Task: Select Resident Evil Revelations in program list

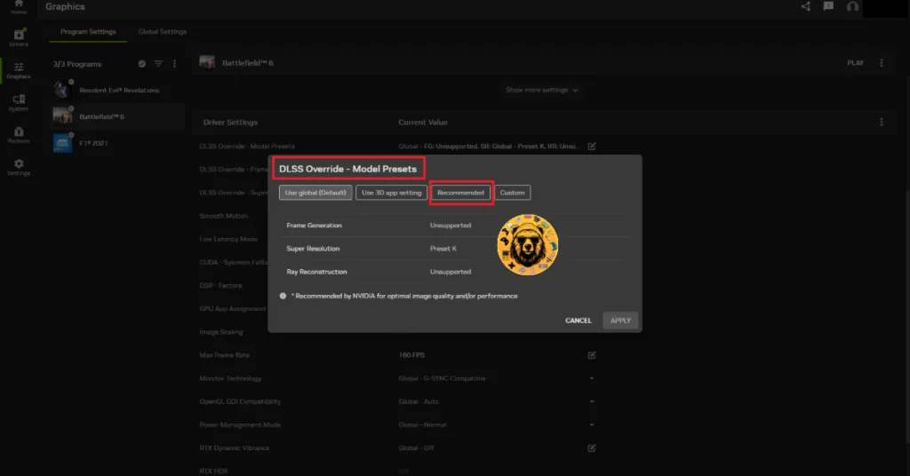Action: click(x=118, y=90)
